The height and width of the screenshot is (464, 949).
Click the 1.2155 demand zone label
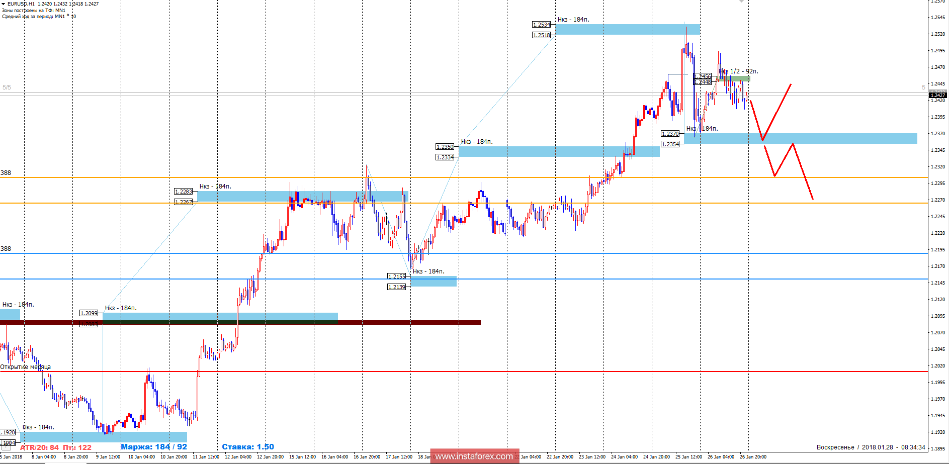396,275
